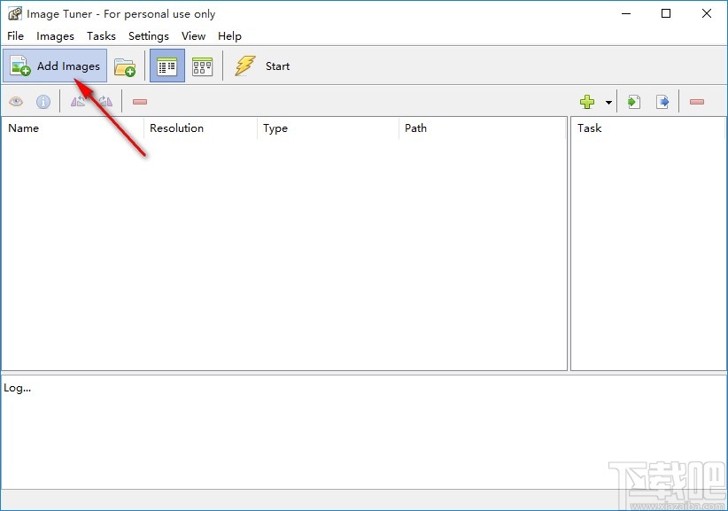Open the Help menu

tap(229, 36)
